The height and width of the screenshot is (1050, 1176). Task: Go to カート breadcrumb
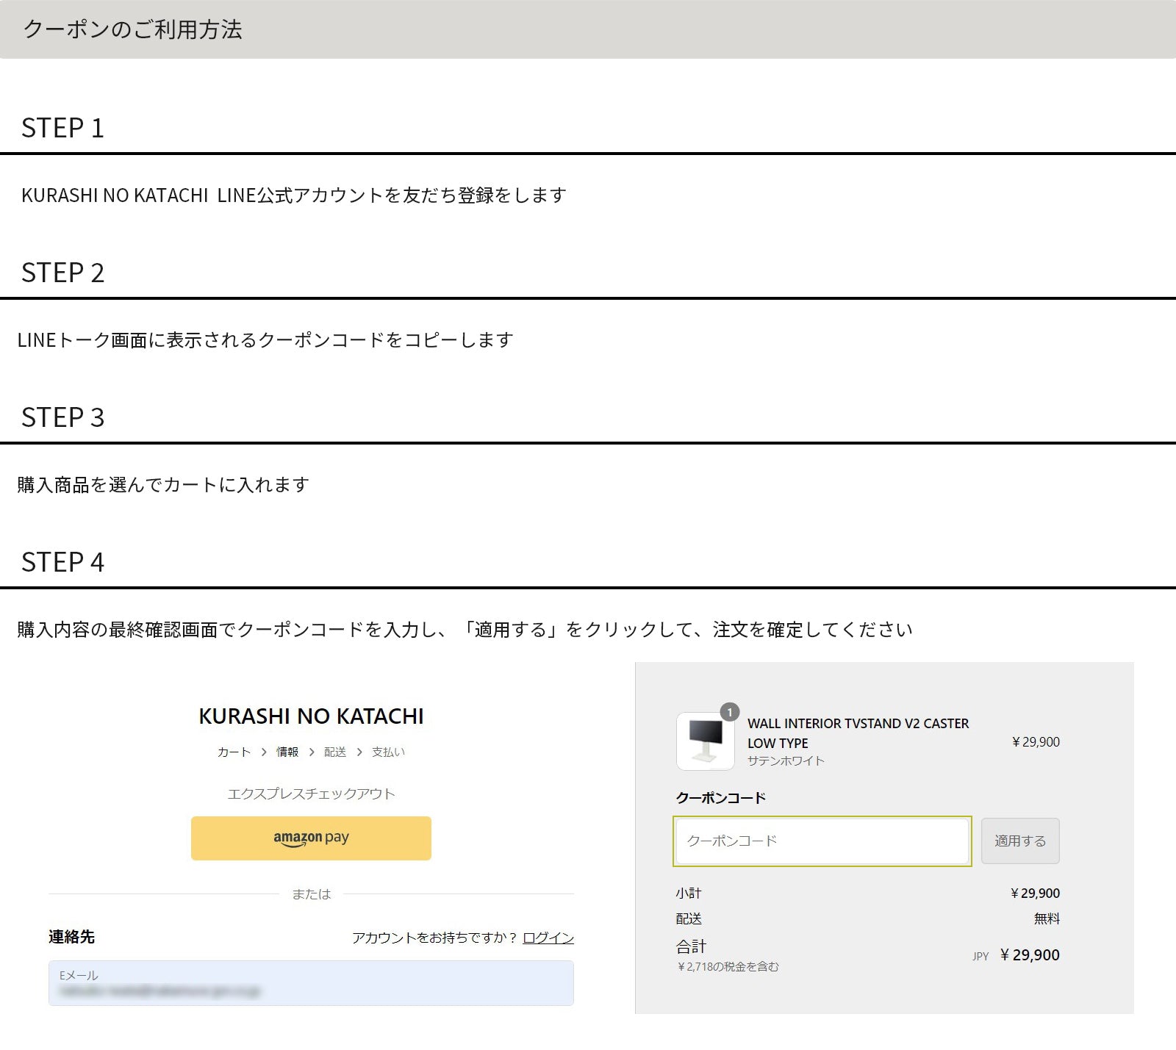[x=234, y=752]
